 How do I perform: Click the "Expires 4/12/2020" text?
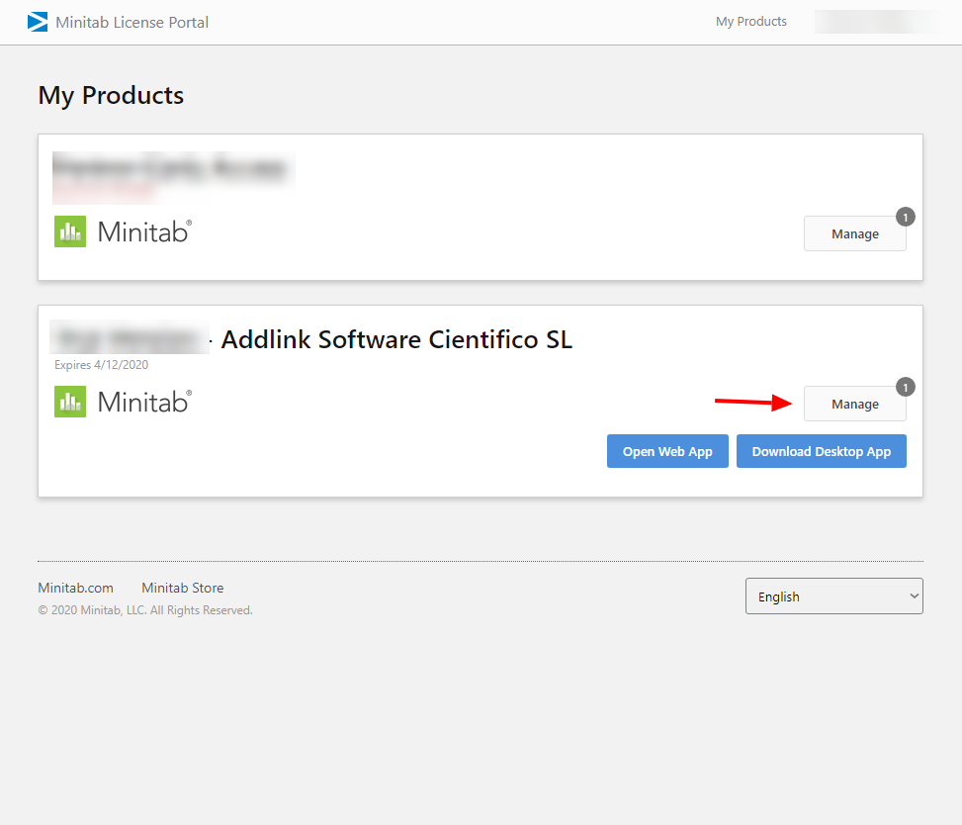[102, 365]
